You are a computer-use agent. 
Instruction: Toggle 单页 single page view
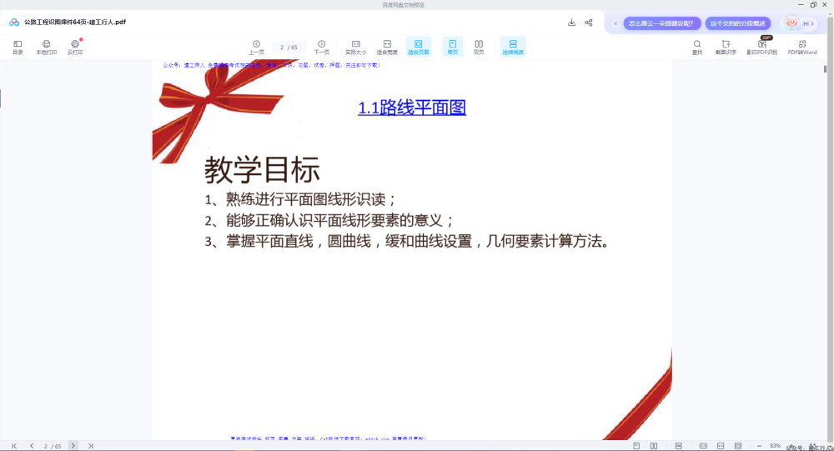tap(453, 47)
